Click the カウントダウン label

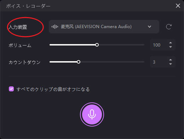pos(24,62)
